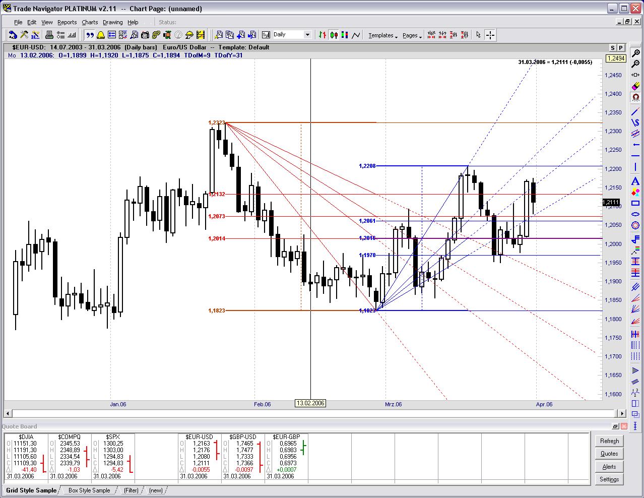Open the Templates dropdown
The width and height of the screenshot is (644, 498).
383,35
